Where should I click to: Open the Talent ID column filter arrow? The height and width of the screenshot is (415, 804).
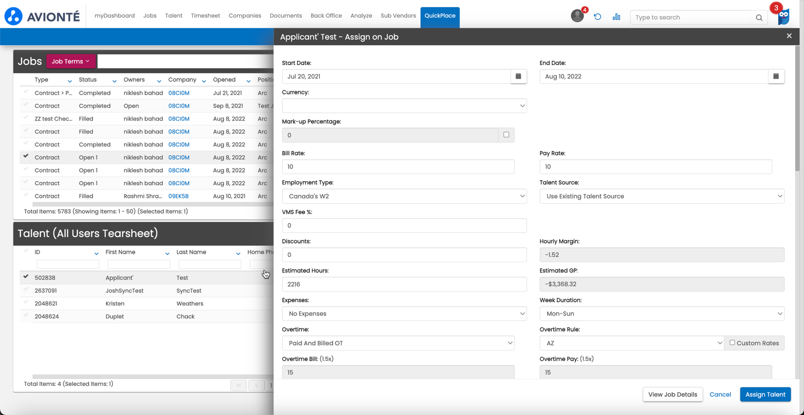(96, 254)
